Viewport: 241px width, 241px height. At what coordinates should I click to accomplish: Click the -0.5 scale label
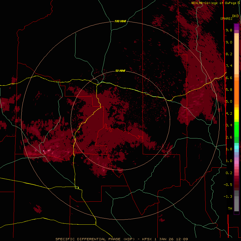228,185
